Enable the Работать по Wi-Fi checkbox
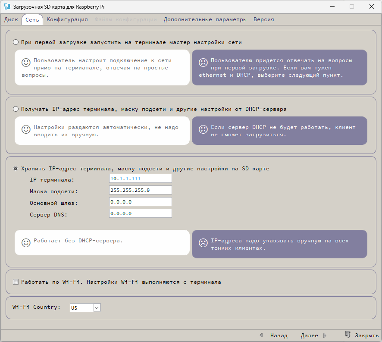Image resolution: width=382 pixels, height=342 pixels. (x=16, y=282)
